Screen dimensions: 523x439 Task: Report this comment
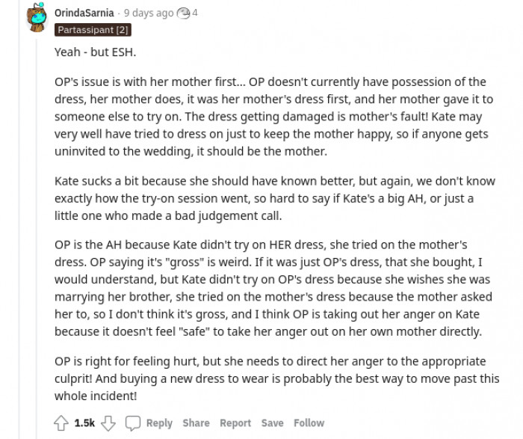click(x=235, y=423)
